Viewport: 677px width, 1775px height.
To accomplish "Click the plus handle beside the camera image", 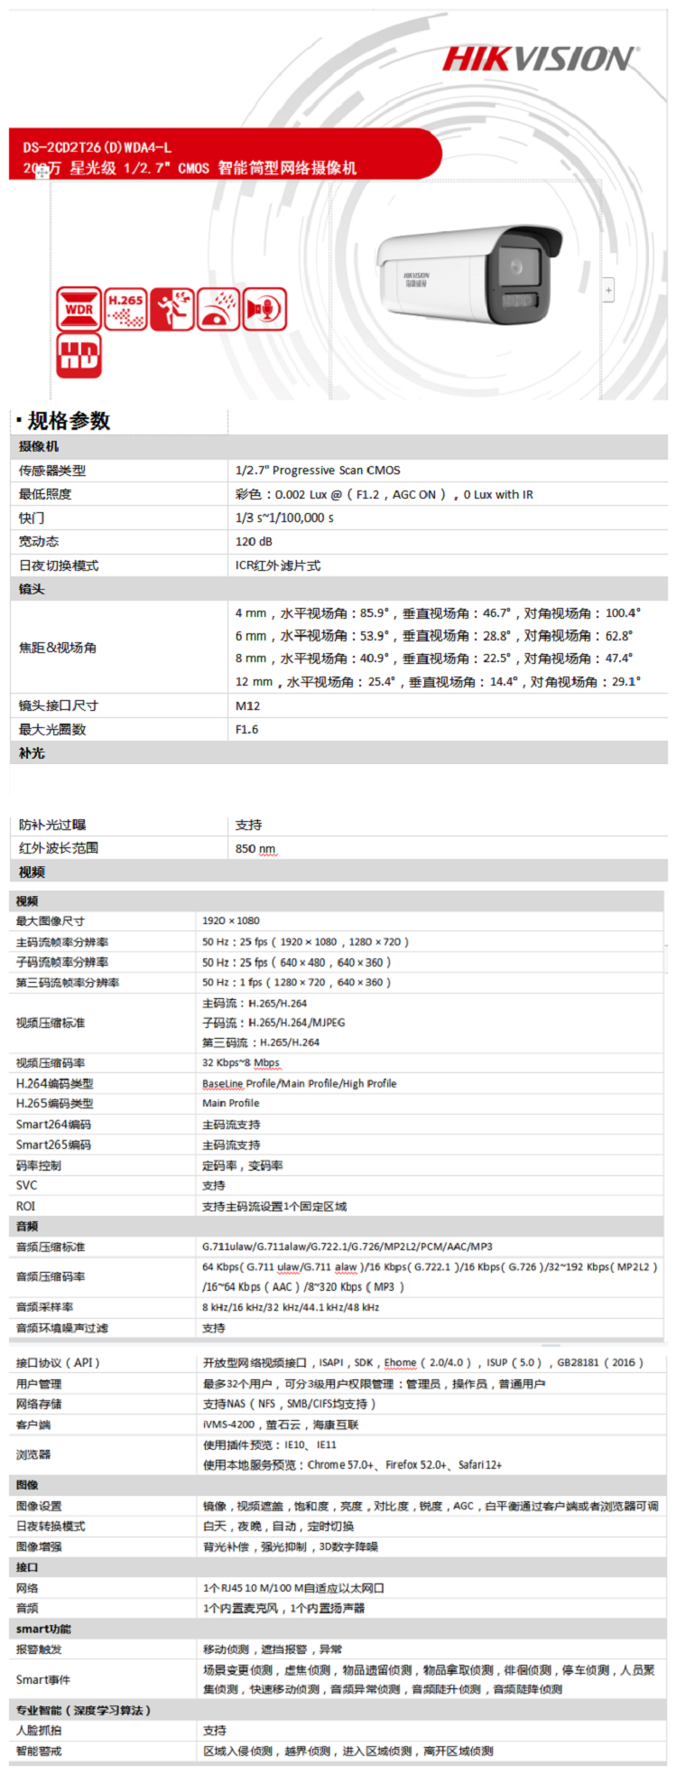I will pyautogui.click(x=608, y=291).
